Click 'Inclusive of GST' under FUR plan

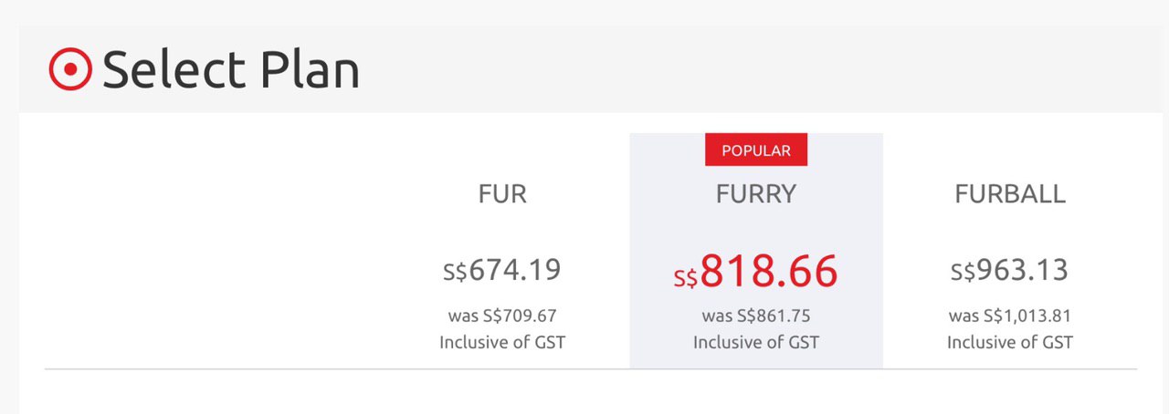[502, 343]
